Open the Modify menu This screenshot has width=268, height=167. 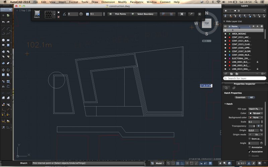[122, 2]
